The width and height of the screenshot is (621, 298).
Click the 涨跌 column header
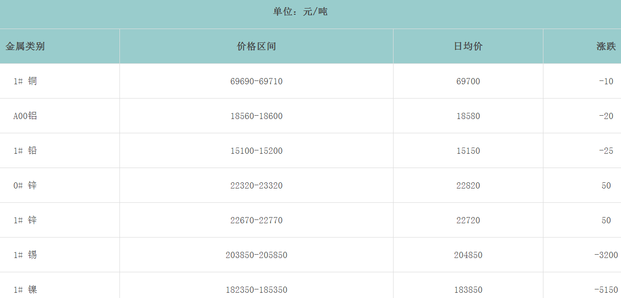point(606,46)
